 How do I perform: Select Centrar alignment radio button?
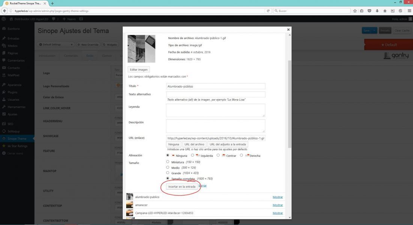point(218,156)
